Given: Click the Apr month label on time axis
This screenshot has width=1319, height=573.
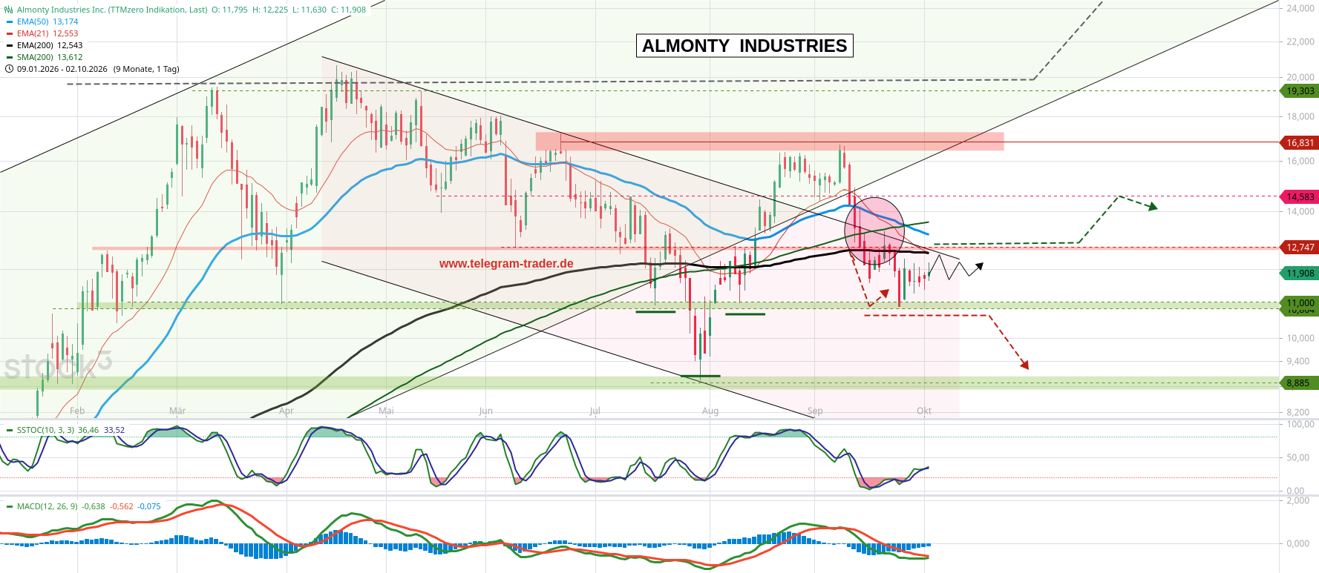Looking at the screenshot, I should pos(287,411).
